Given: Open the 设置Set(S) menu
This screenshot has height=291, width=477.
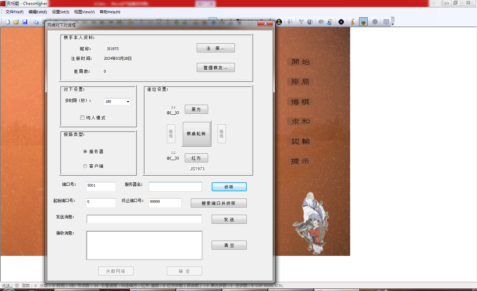Looking at the screenshot, I should (61, 12).
